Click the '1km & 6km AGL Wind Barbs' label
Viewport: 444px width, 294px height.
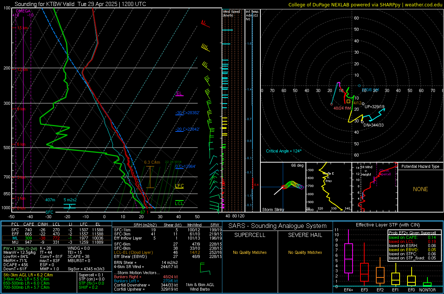tap(200, 287)
